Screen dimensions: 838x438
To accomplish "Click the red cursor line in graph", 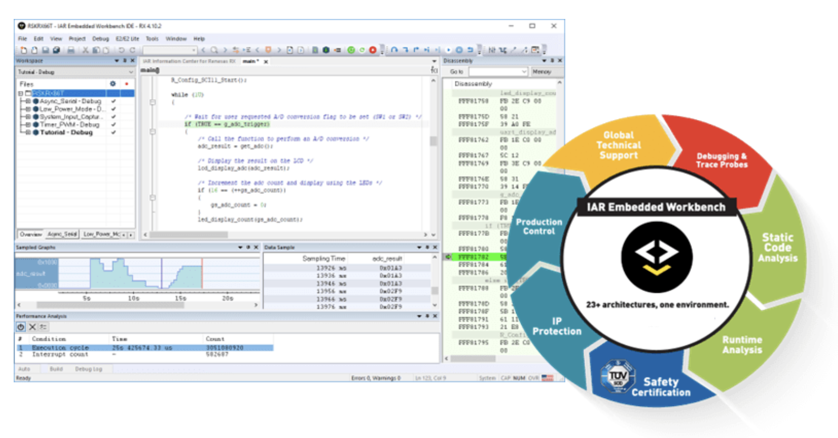I will point(202,273).
